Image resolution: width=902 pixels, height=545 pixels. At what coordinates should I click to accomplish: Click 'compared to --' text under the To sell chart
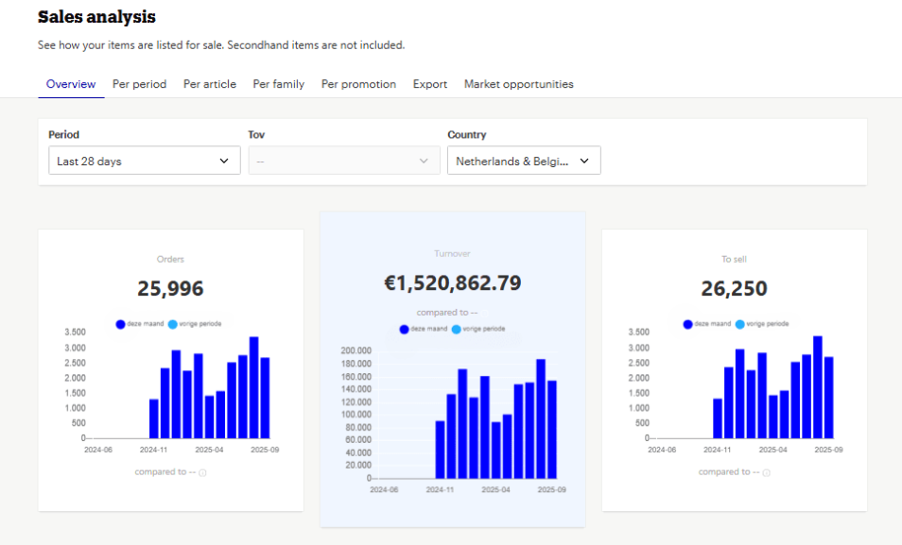pyautogui.click(x=729, y=472)
